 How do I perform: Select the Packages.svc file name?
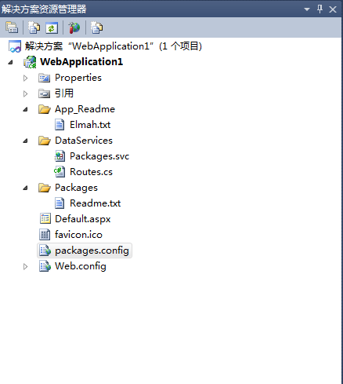99,156
